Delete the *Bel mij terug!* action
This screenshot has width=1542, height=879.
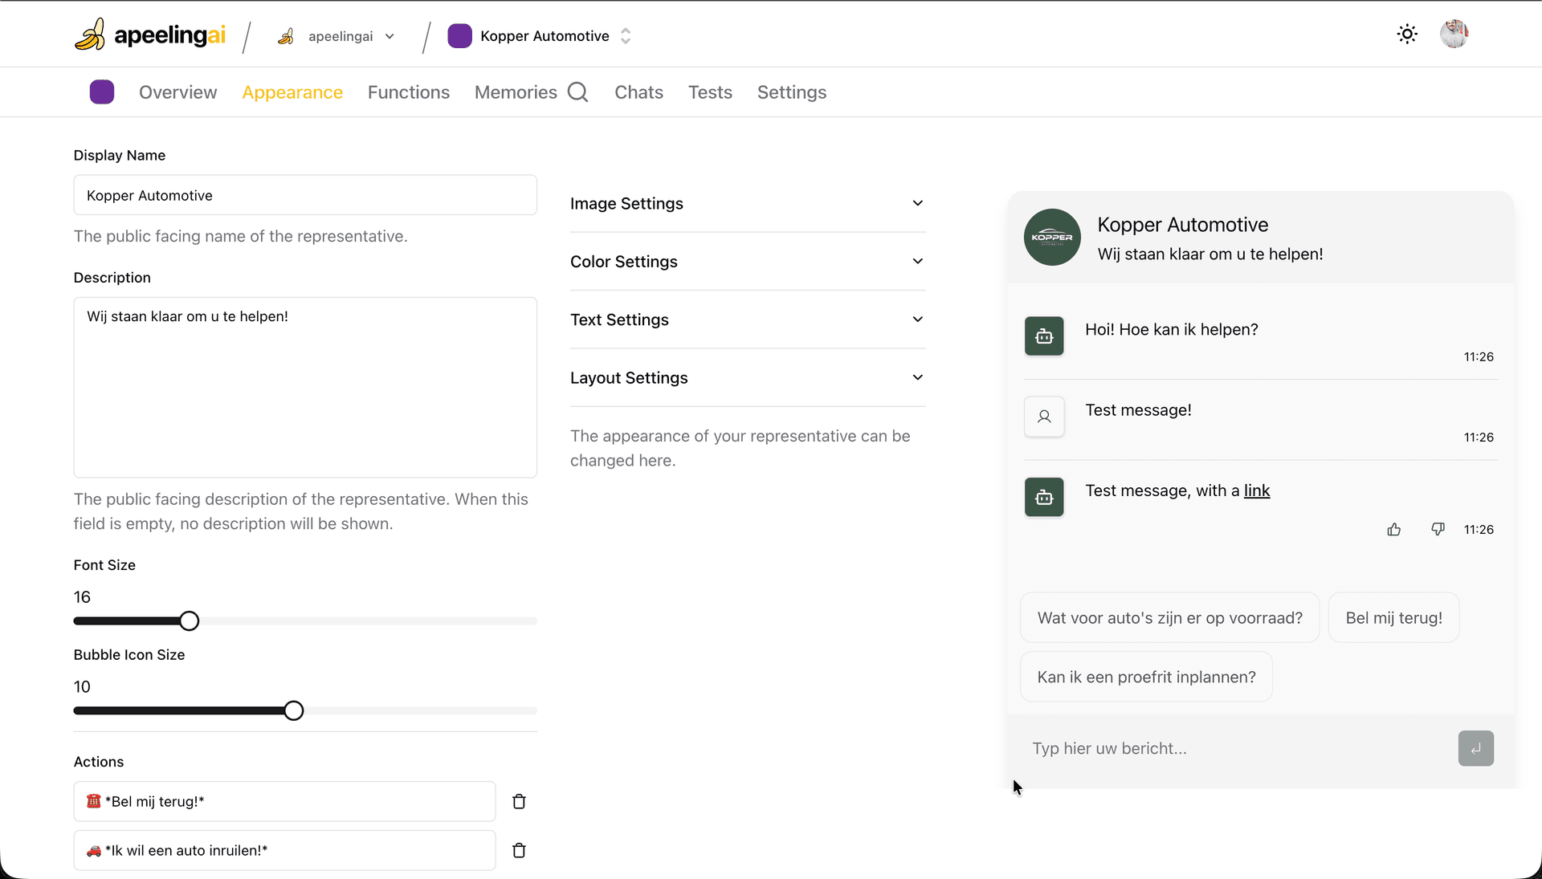(519, 801)
